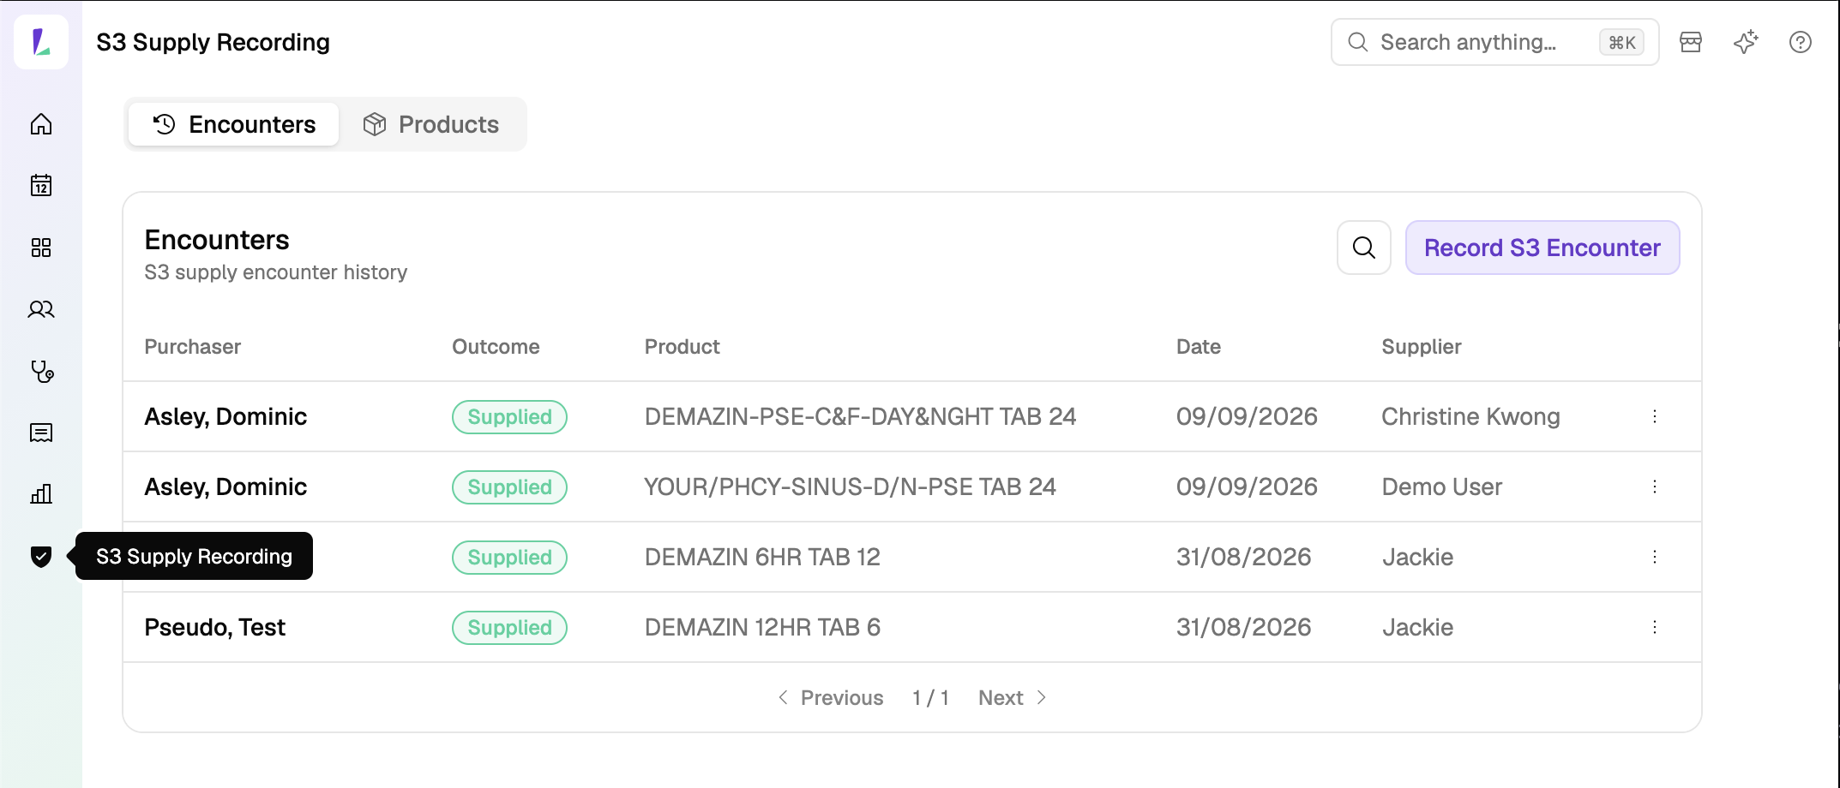The image size is (1840, 788).
Task: Click the 1 / 1 page indicator
Action: (x=930, y=698)
